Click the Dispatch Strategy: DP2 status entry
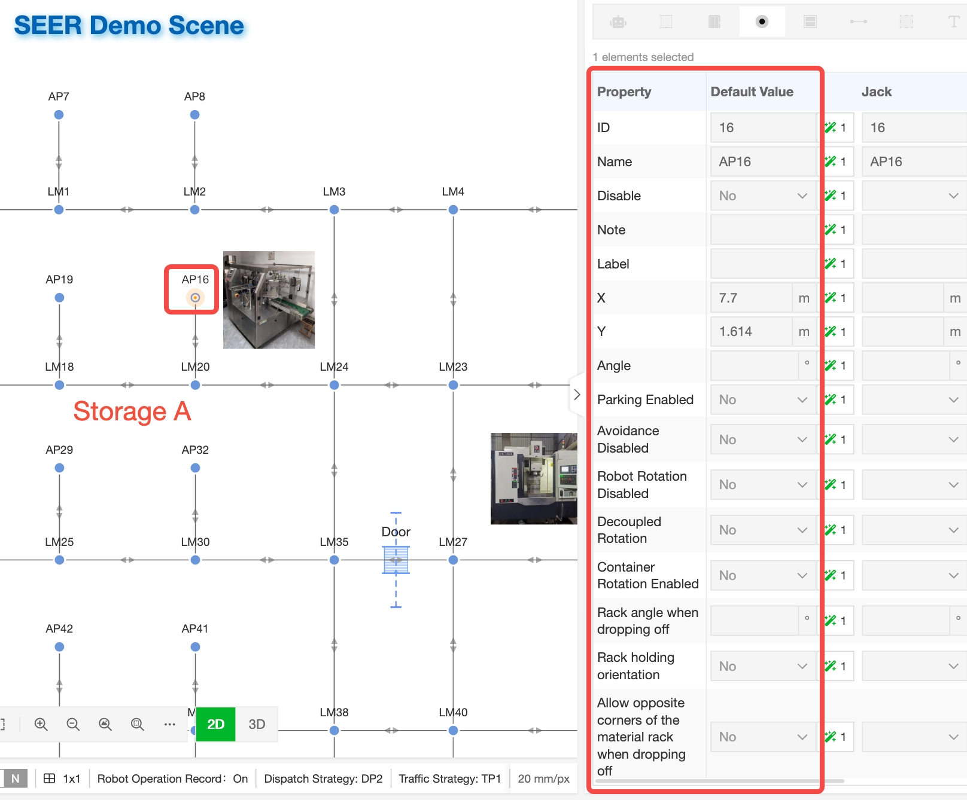967x800 pixels. tap(323, 778)
